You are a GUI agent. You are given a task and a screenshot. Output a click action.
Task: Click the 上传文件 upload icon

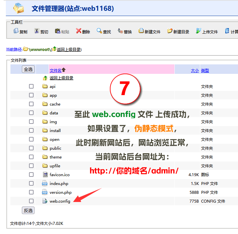[198, 31]
